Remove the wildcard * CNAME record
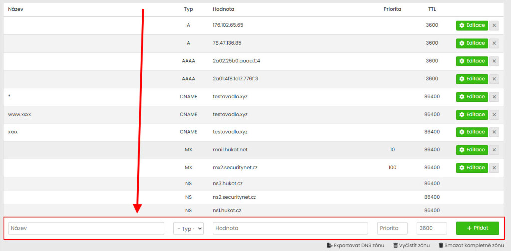This screenshot has width=511, height=251. tap(494, 97)
